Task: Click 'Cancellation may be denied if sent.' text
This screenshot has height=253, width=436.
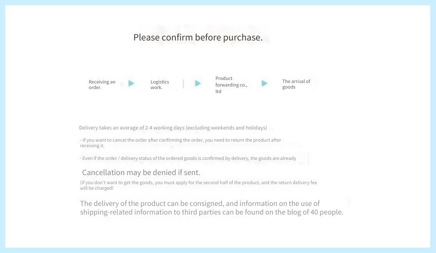Action: click(x=141, y=172)
